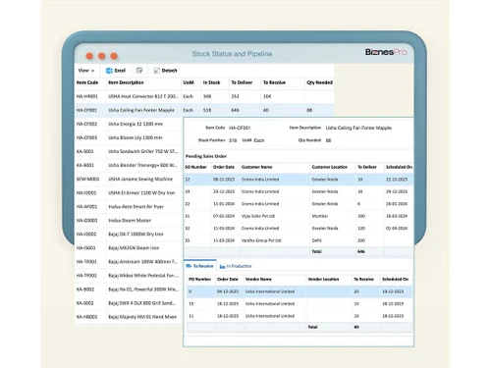Select the KA-S002 Bajaj SWX 4 DLX row

point(129,303)
